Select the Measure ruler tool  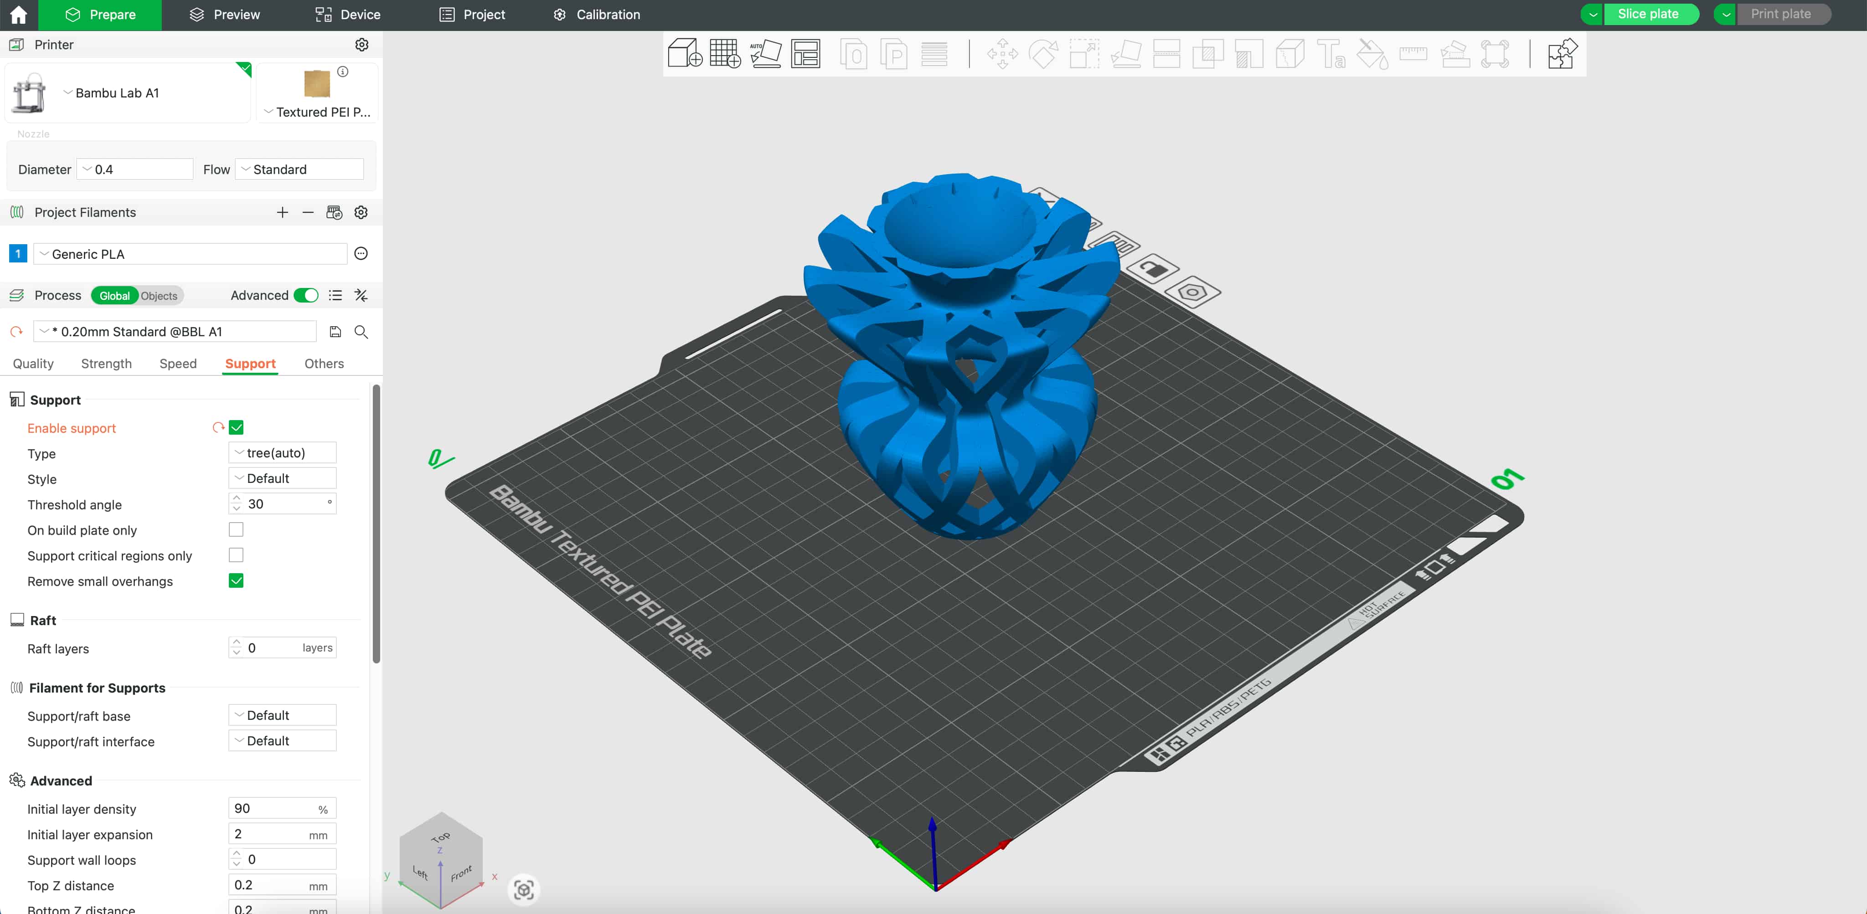(1413, 54)
